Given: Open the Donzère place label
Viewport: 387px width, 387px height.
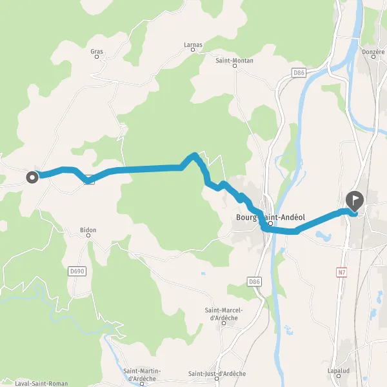Looking at the screenshot, I should click(x=373, y=52).
